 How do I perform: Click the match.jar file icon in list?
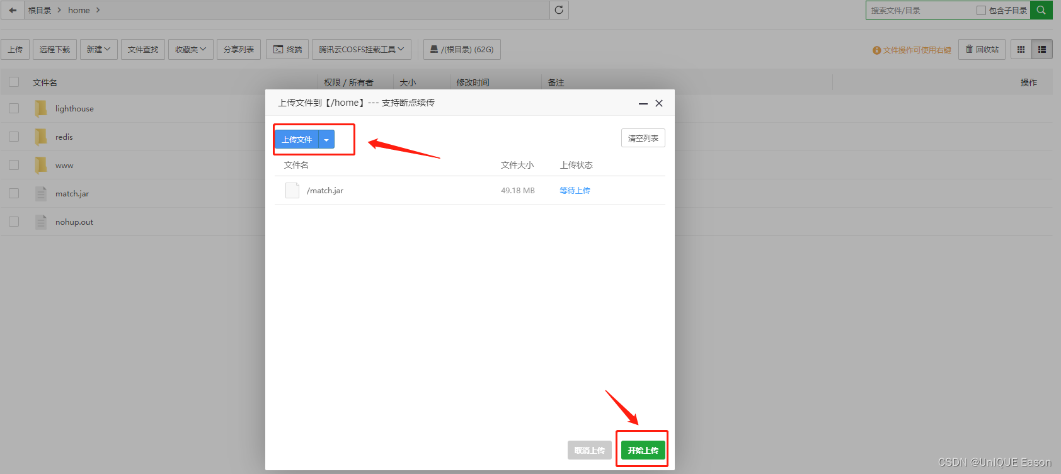point(41,193)
